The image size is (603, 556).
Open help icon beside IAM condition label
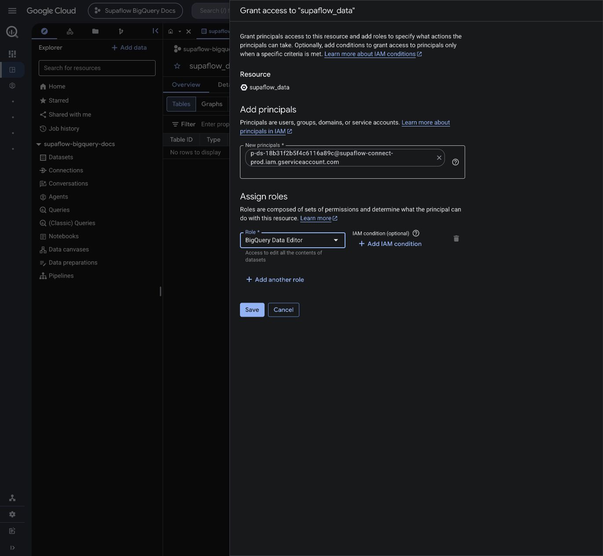416,233
